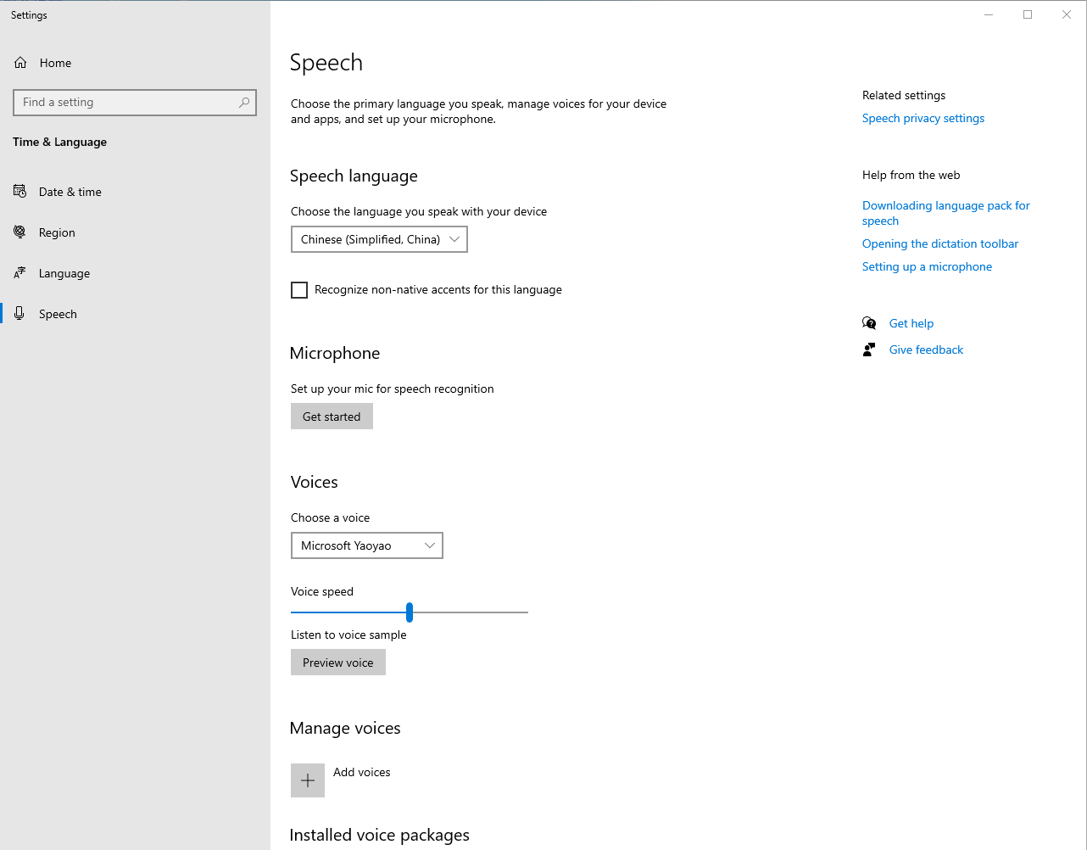This screenshot has width=1087, height=850.
Task: Click the Get started button for microphone setup
Action: pyautogui.click(x=332, y=416)
